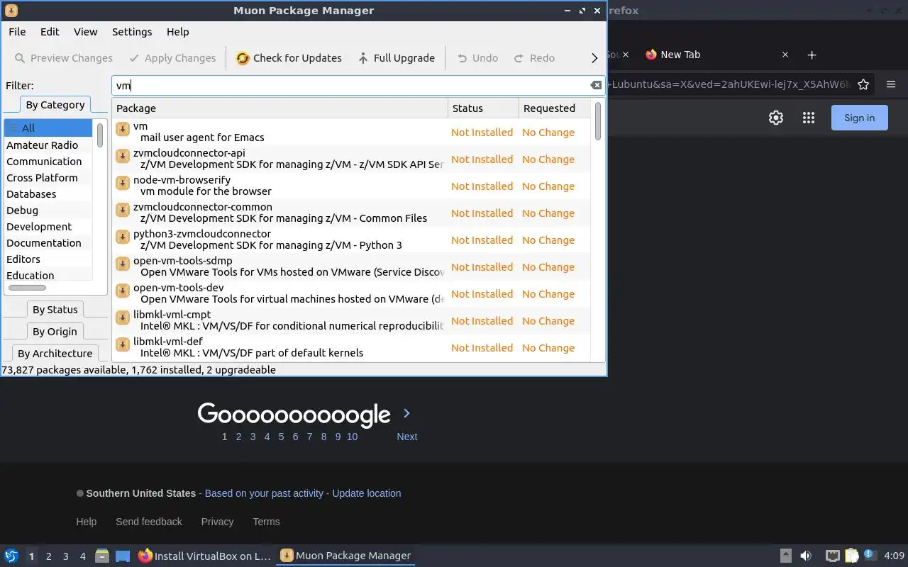The image size is (908, 567).
Task: Open the Edit menu
Action: 50,32
